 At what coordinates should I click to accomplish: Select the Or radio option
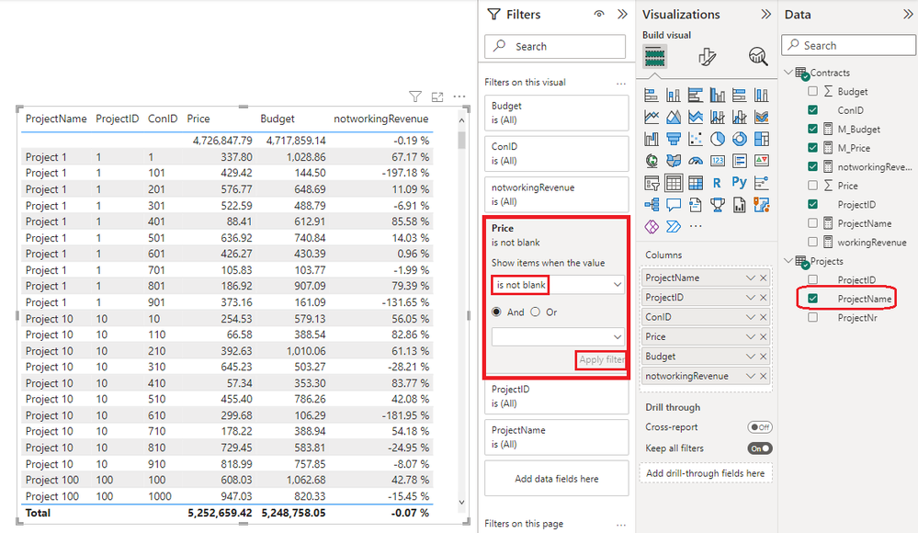535,312
